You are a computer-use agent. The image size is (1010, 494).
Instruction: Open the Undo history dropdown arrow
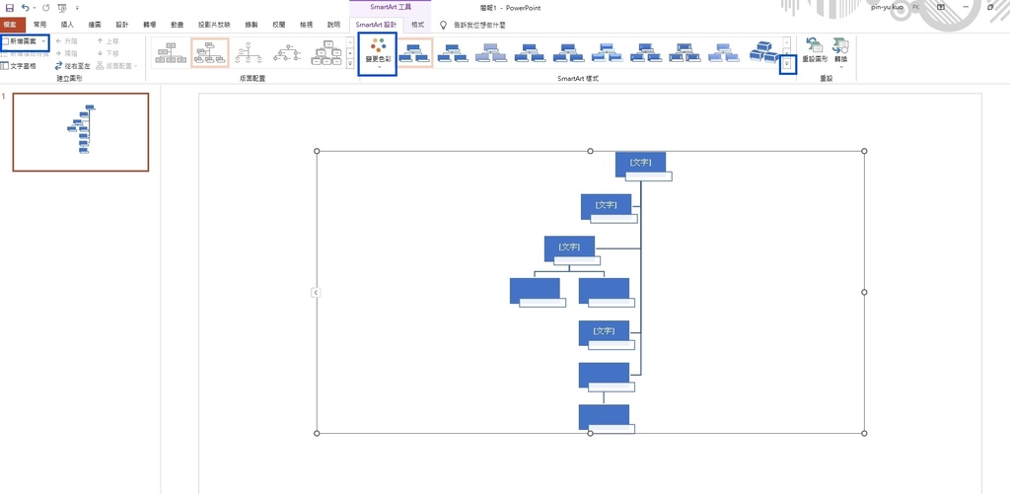click(34, 8)
